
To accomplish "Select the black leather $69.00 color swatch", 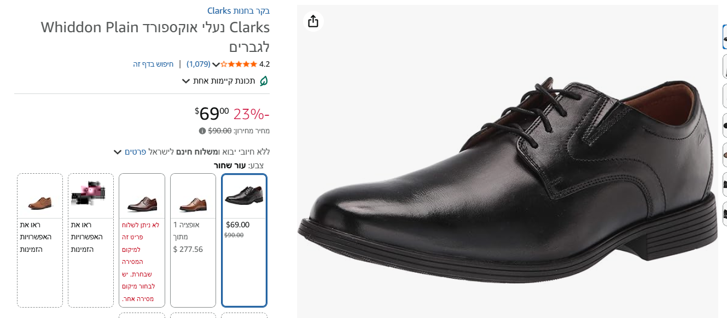I will [244, 240].
